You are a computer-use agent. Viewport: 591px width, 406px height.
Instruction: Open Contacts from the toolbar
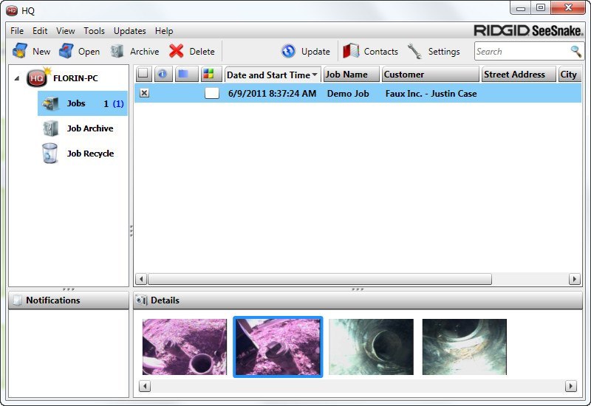coord(352,51)
